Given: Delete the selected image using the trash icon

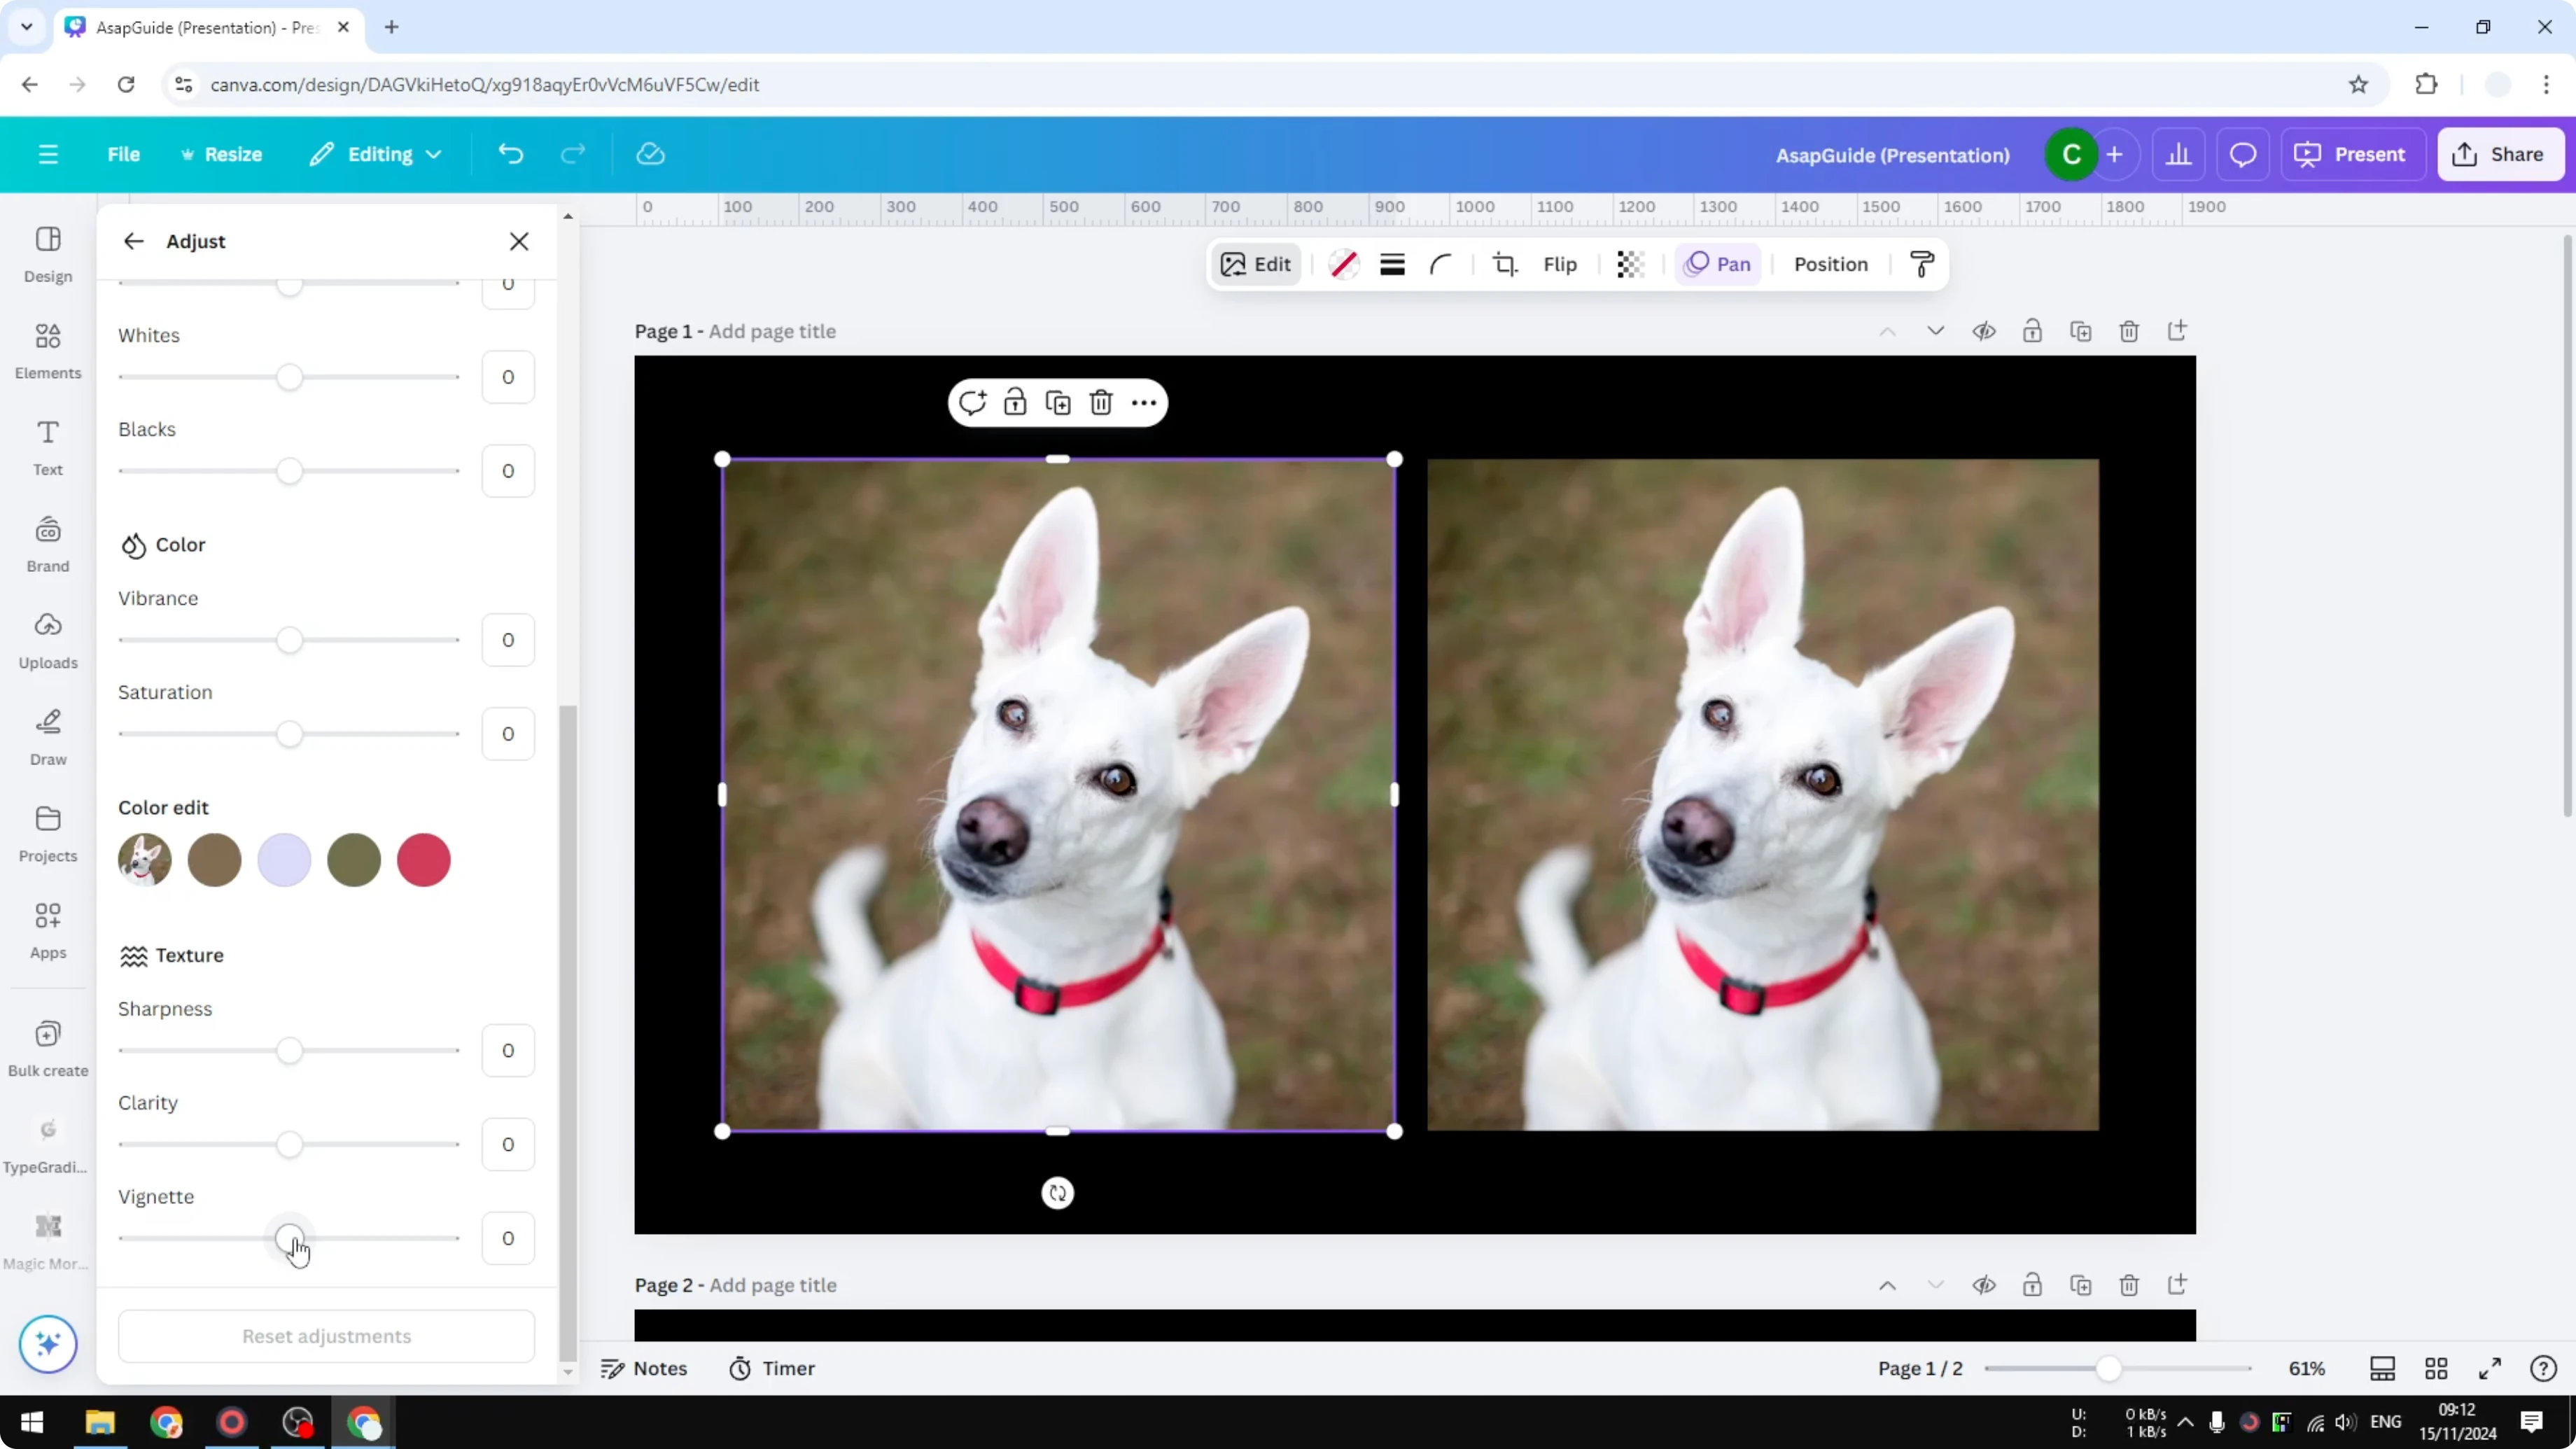Looking at the screenshot, I should point(1101,402).
